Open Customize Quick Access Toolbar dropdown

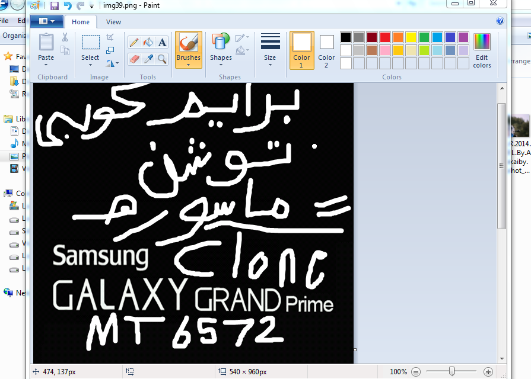91,6
